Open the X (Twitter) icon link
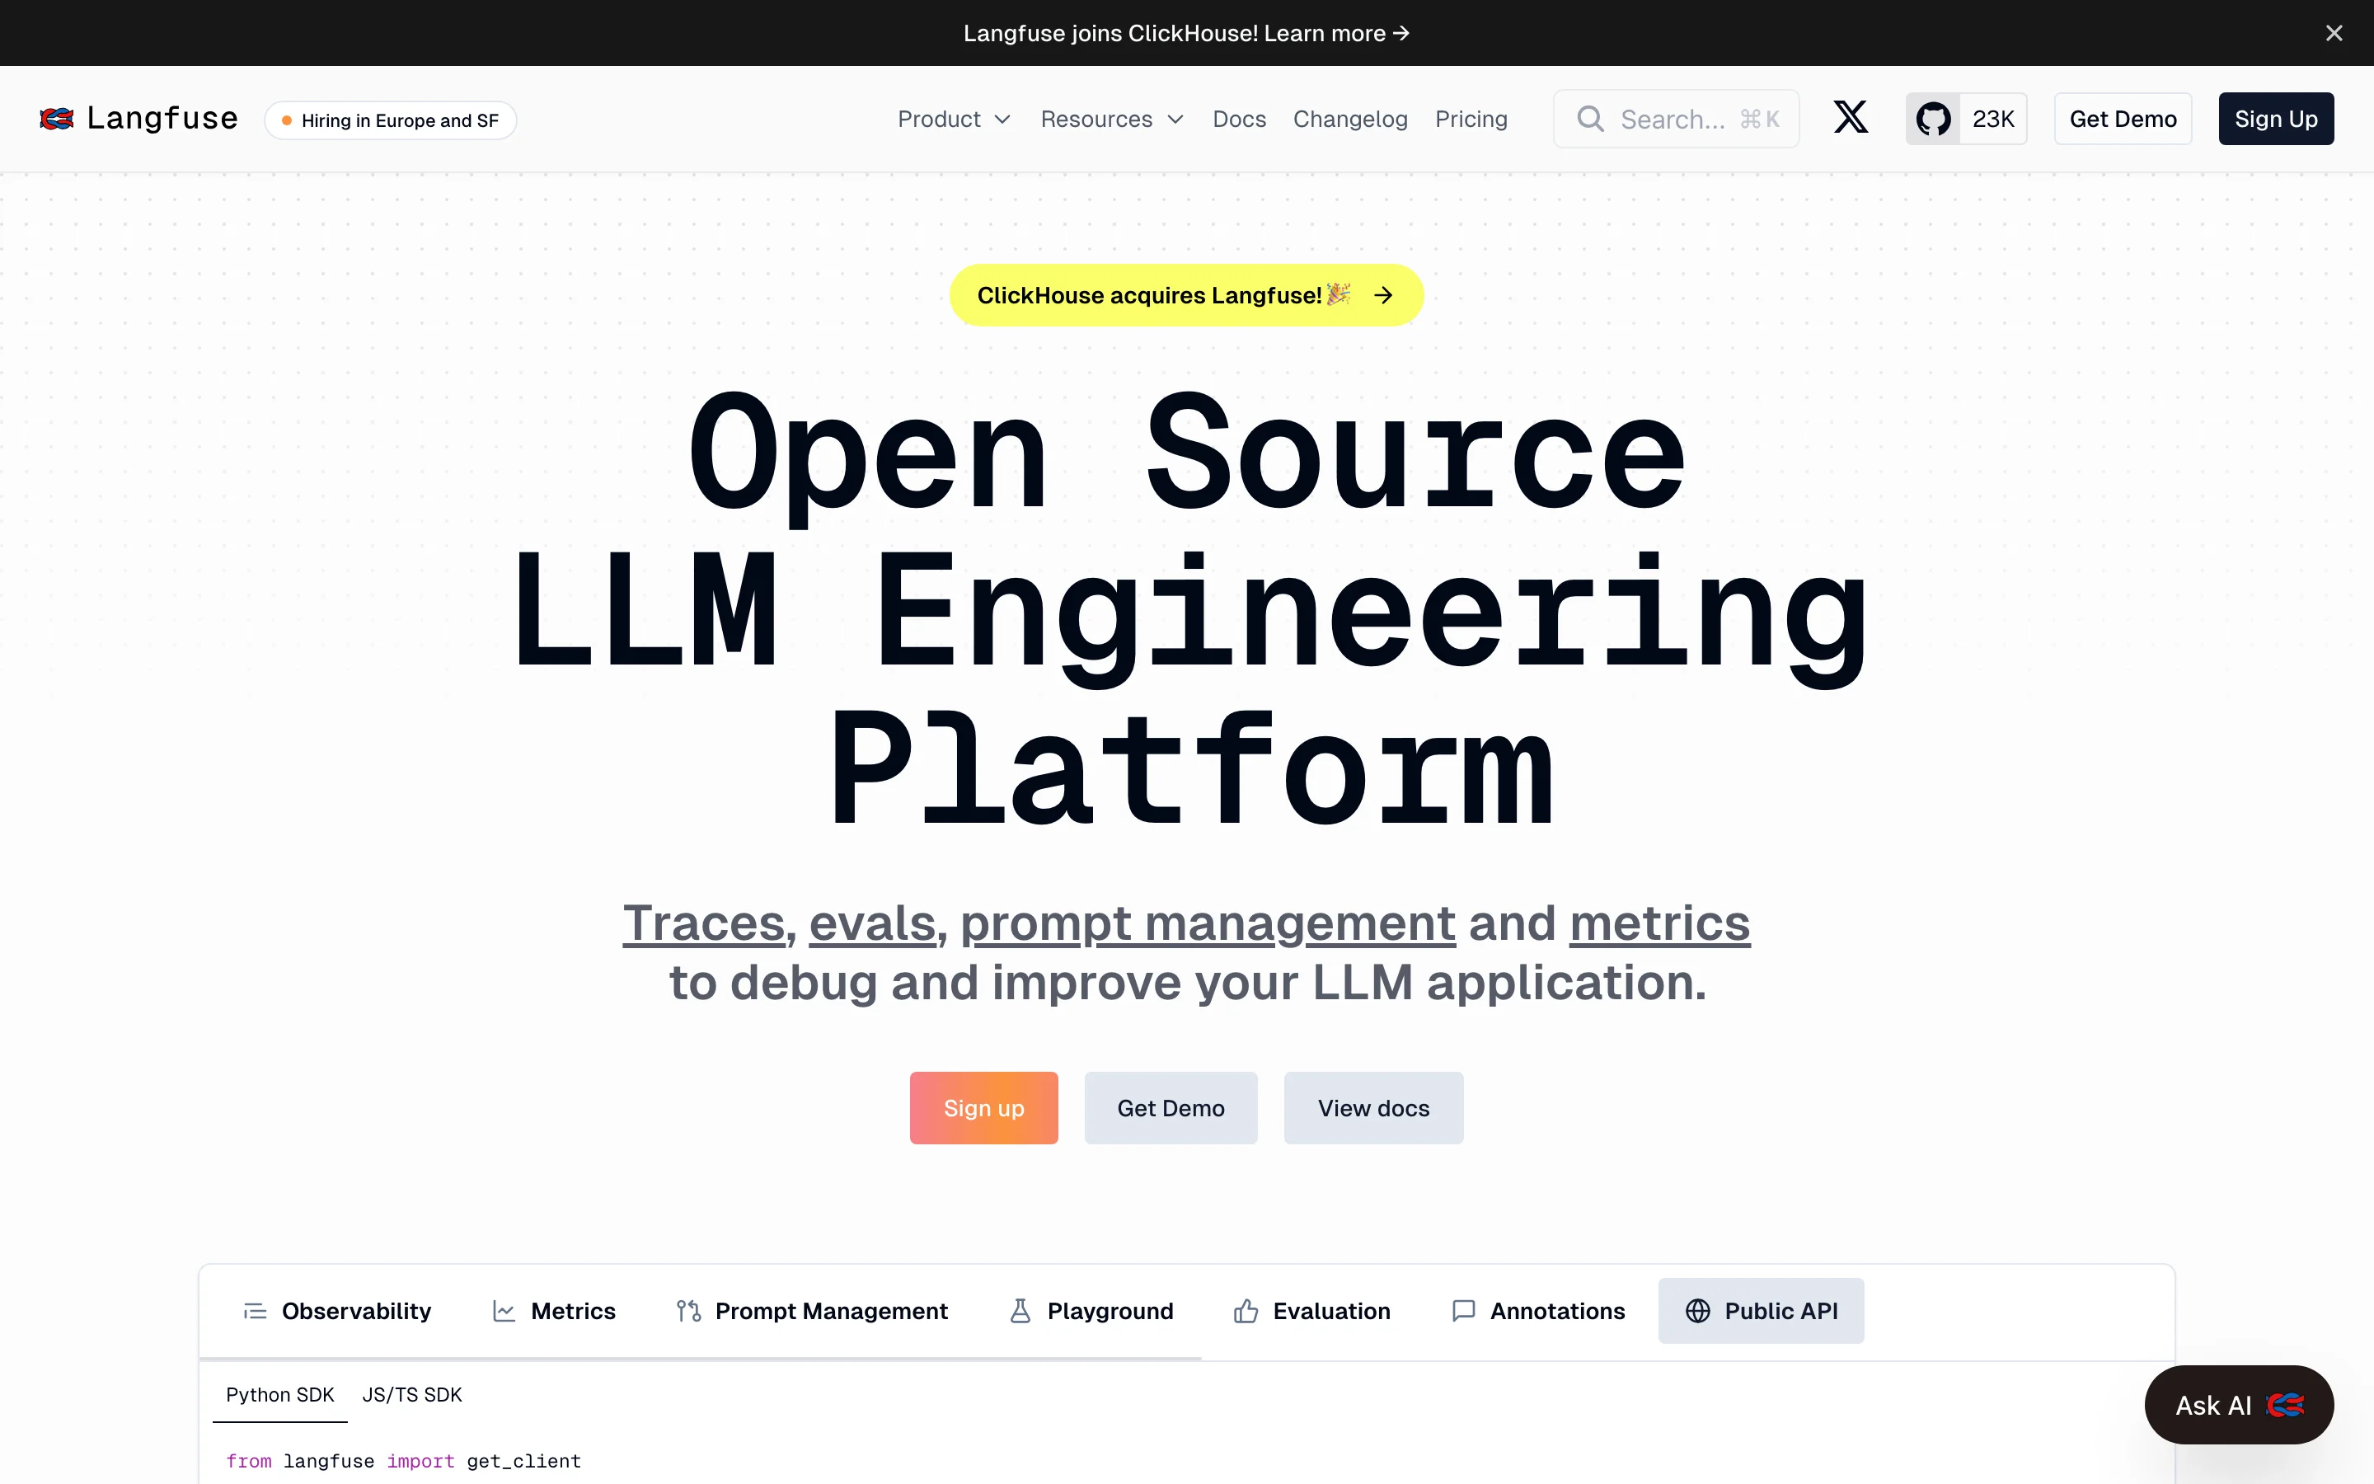2374x1484 pixels. (1850, 118)
